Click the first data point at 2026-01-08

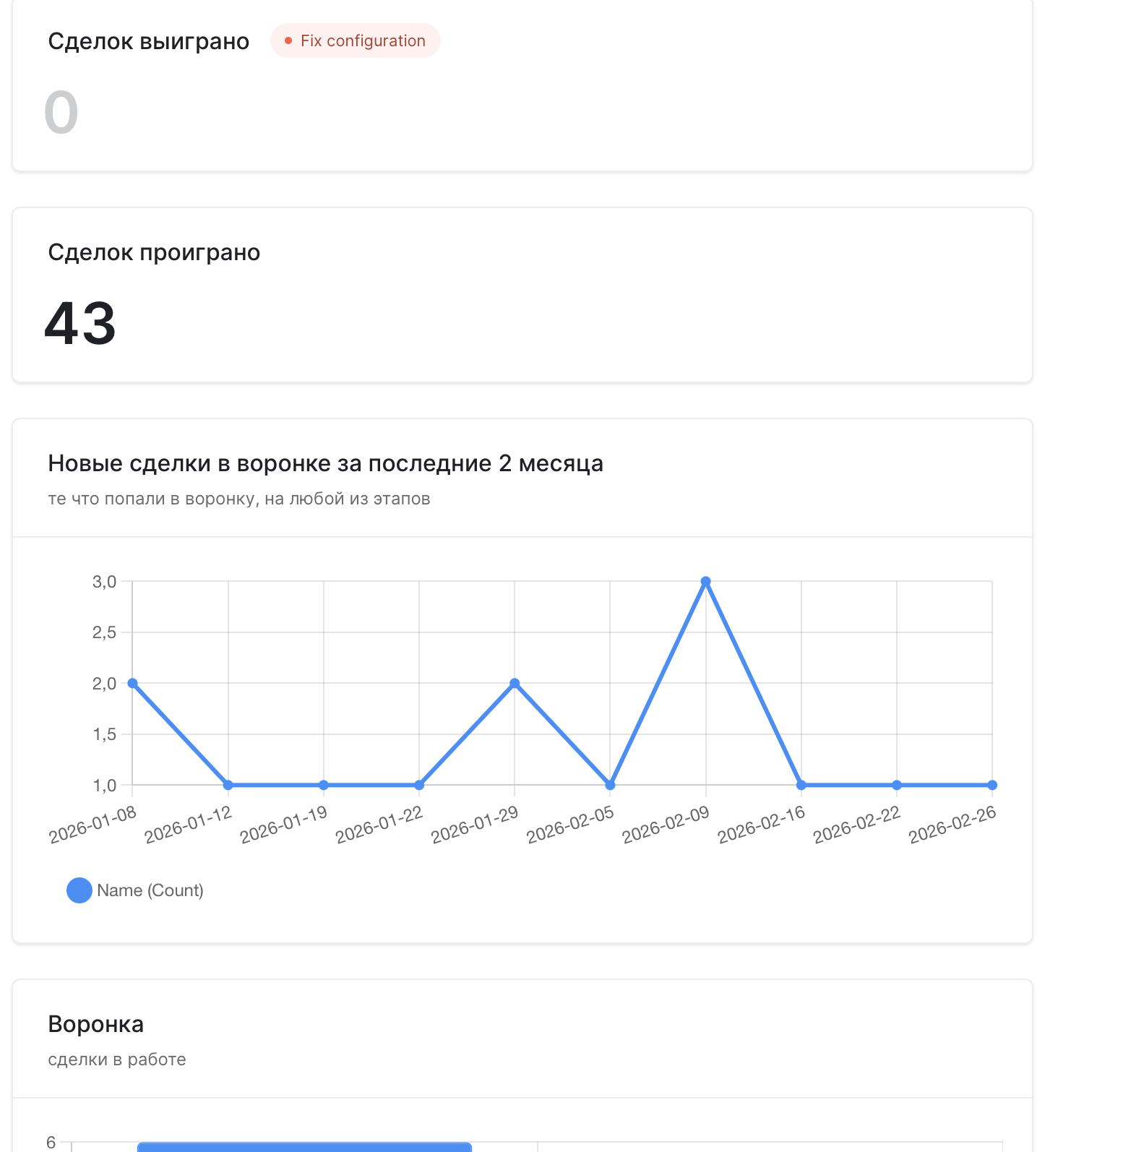point(133,684)
